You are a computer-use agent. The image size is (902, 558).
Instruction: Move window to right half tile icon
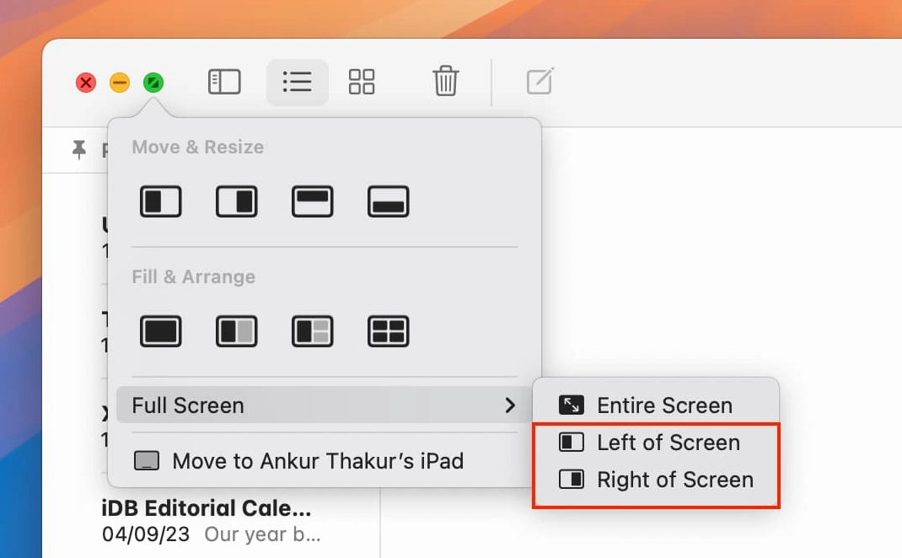[x=236, y=202]
